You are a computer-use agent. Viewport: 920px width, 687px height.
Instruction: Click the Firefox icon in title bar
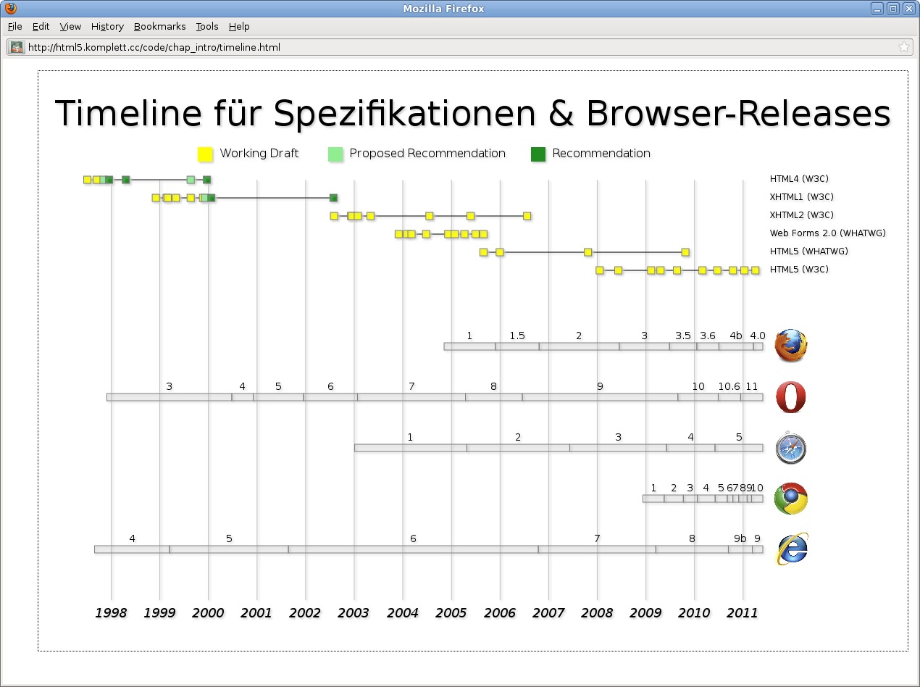coord(10,9)
